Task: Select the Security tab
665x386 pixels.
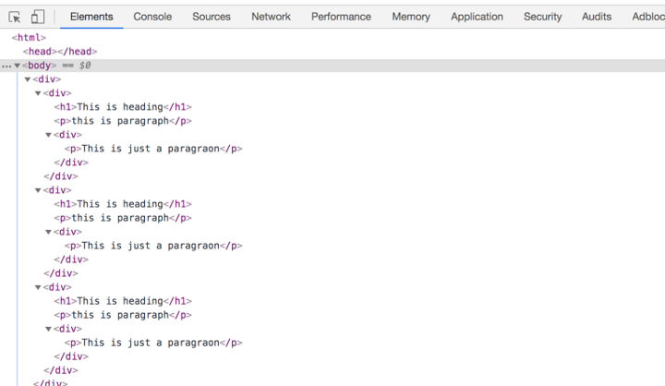Action: (542, 17)
